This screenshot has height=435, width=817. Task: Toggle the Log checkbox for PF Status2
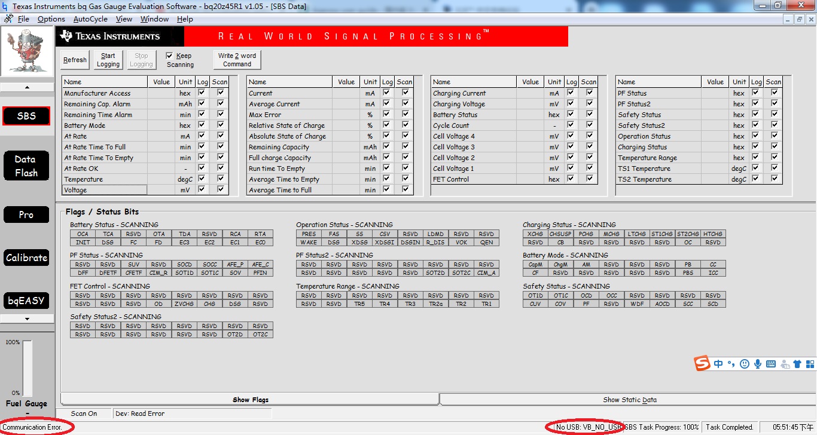pyautogui.click(x=755, y=103)
